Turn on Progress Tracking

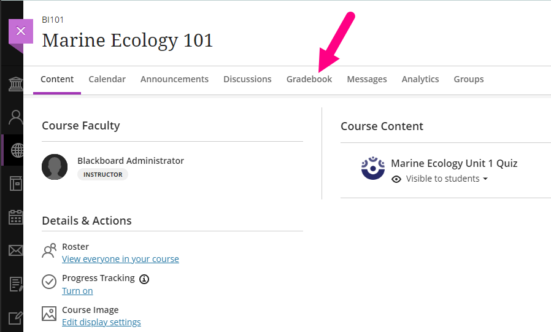pos(77,291)
